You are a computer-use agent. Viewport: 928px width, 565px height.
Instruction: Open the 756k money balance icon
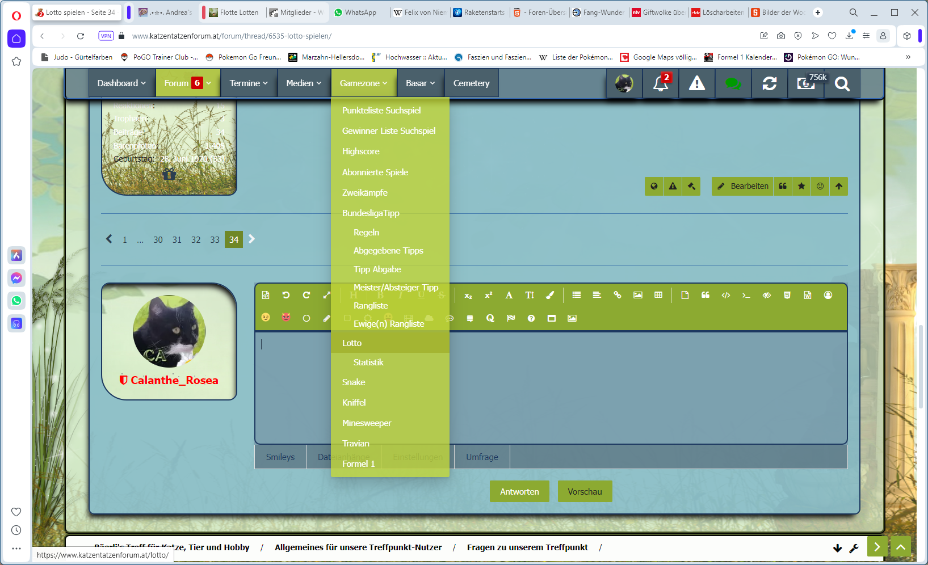(x=806, y=83)
